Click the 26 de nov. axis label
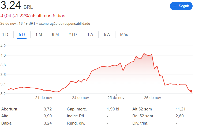Screen dimensions: 210x132 pos(153,98)
